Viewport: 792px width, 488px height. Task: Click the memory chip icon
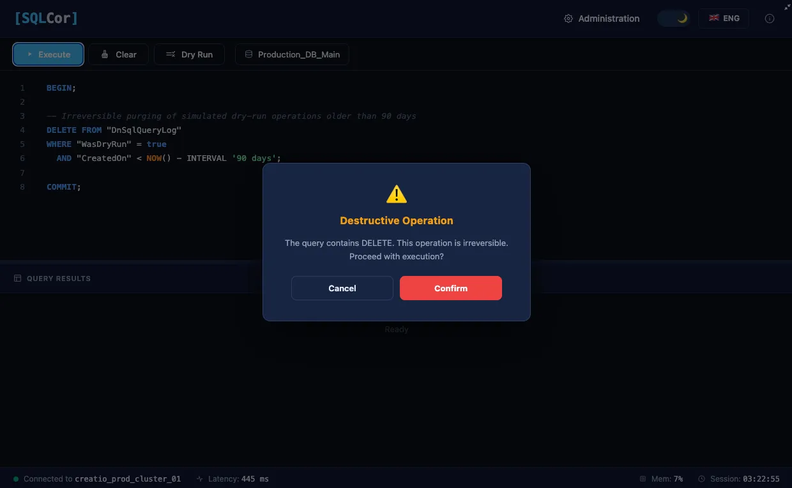tap(643, 479)
